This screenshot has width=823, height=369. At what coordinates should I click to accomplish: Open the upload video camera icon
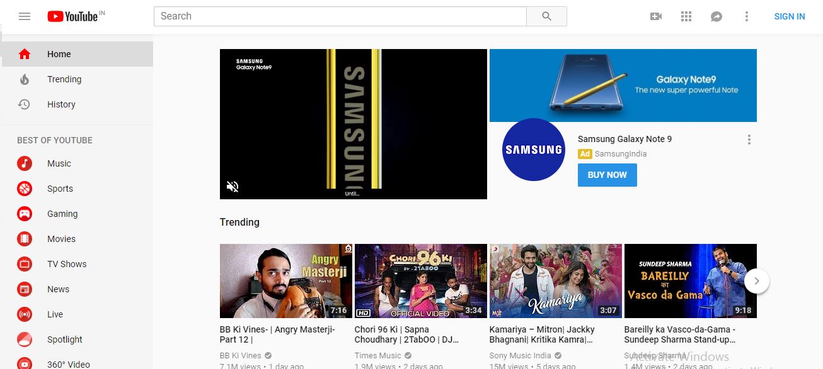pos(656,16)
